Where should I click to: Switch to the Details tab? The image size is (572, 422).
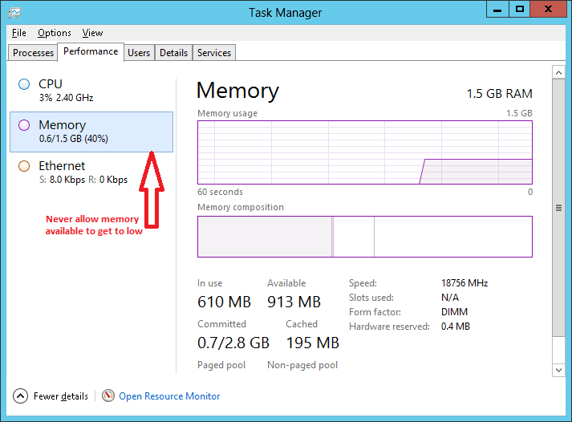click(x=173, y=53)
